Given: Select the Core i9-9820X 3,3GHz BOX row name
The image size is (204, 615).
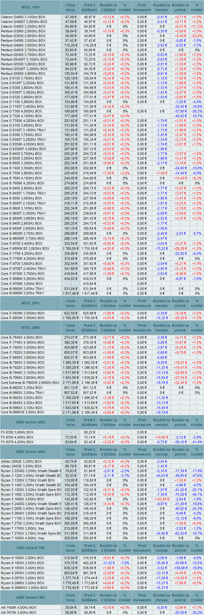Looking at the screenshot, I should pyautogui.click(x=22, y=388).
